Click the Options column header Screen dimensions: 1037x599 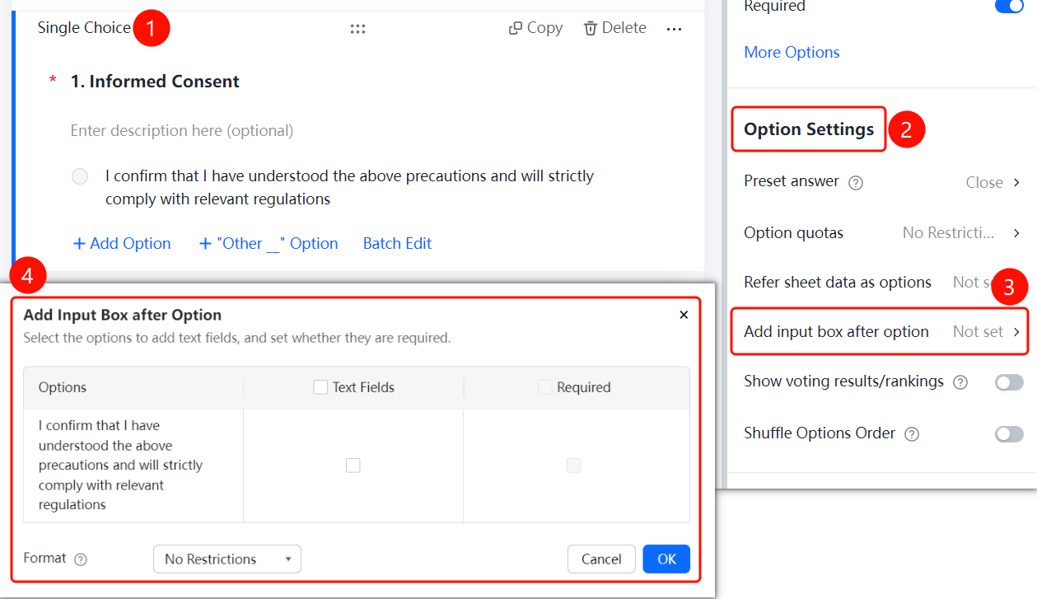63,387
